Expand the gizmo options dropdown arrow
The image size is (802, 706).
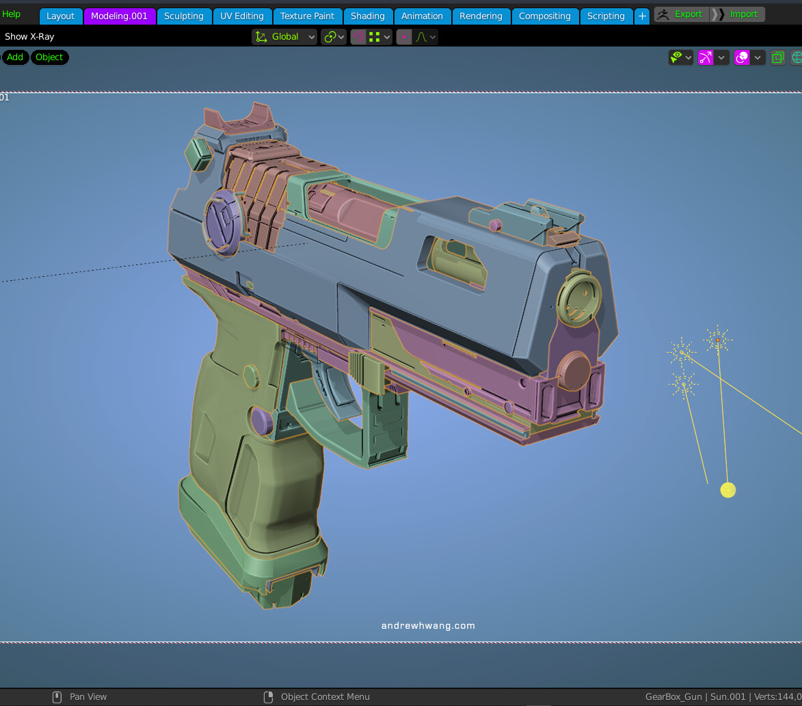pos(721,57)
